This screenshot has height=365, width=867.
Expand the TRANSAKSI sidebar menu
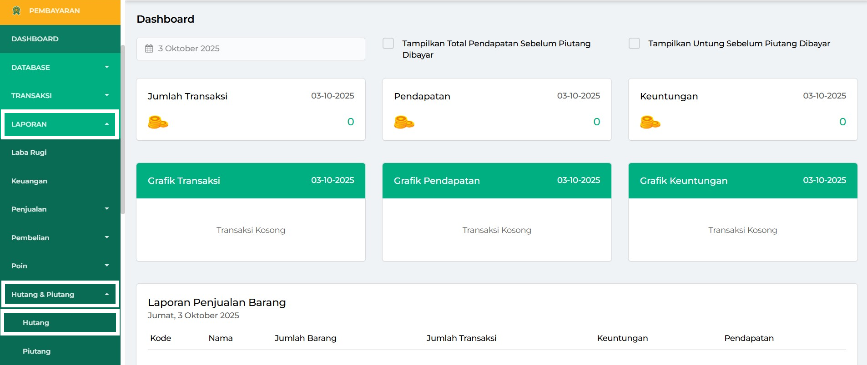tap(60, 95)
